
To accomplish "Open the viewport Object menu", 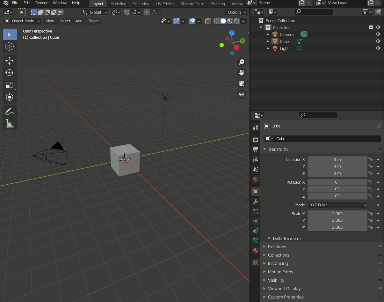I will 93,21.
